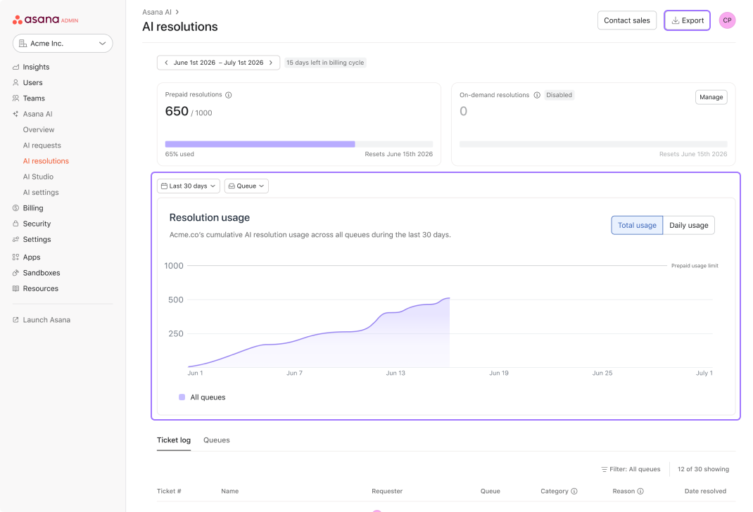Click the Reason column info icon

(640, 491)
